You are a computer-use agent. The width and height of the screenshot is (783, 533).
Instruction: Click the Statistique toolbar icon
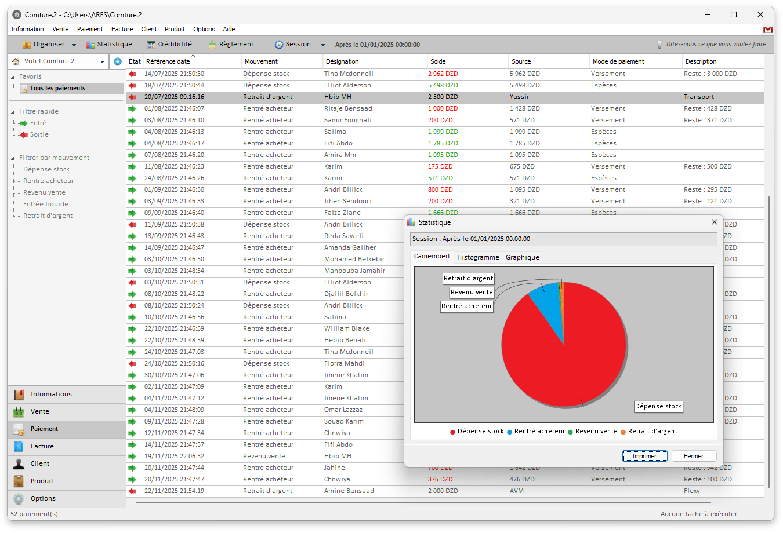90,45
